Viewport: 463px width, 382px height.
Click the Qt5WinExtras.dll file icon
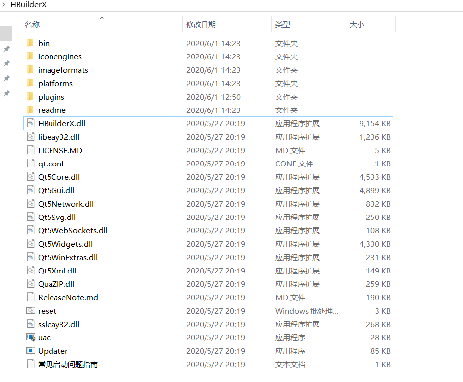tap(31, 257)
